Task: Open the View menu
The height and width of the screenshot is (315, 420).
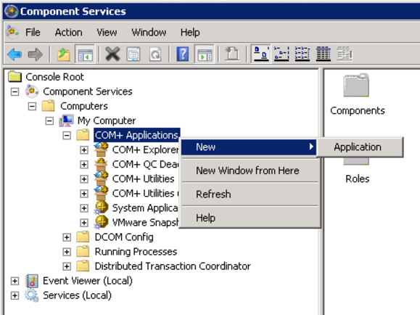Action: click(x=107, y=33)
